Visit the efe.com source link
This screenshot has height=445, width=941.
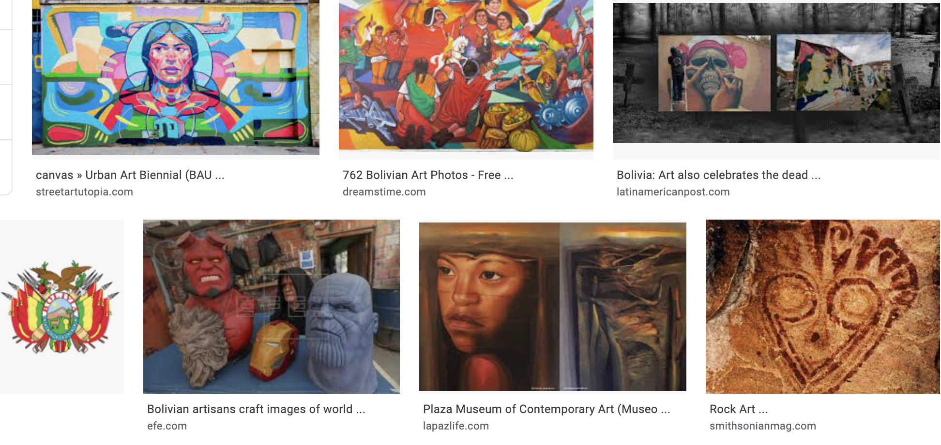[167, 426]
